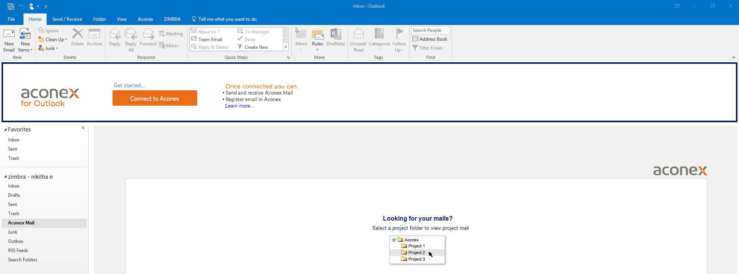
Task: Click the Search People field
Action: [430, 30]
